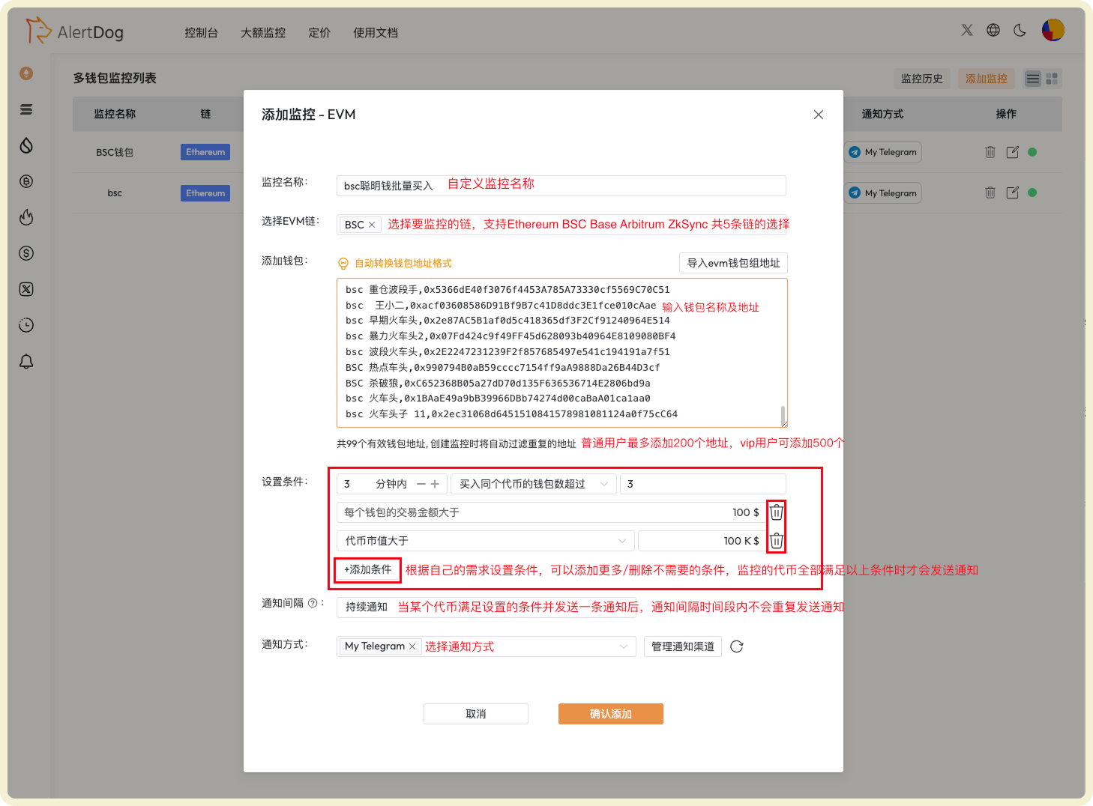Click 导入evm钱包组地址 button
The image size is (1093, 806).
[733, 263]
